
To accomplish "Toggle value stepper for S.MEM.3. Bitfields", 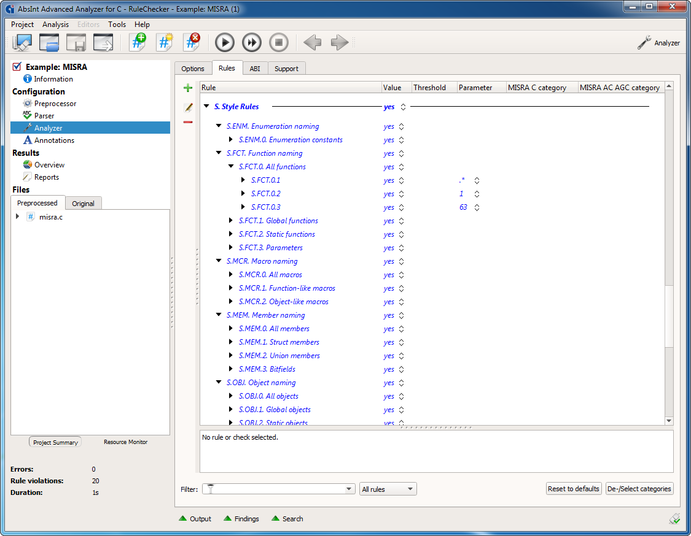I will click(401, 369).
